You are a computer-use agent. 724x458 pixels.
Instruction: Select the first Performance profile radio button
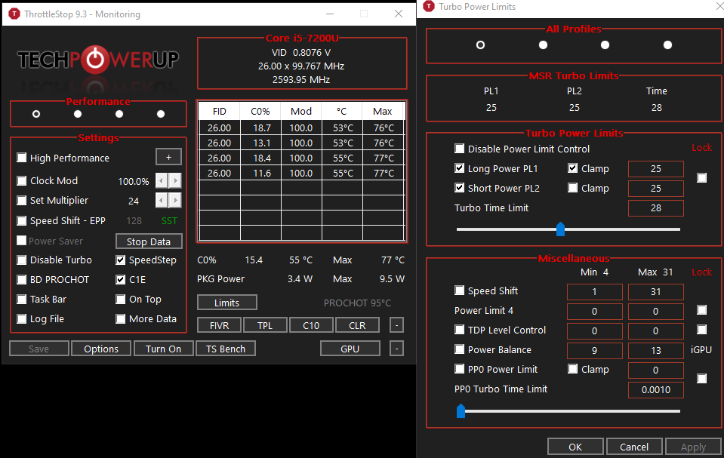(36, 114)
